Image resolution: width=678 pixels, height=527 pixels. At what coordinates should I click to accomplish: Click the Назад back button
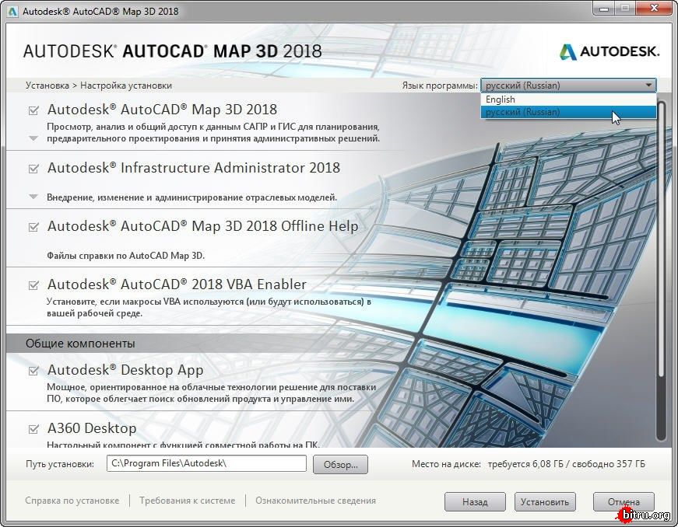click(x=475, y=501)
